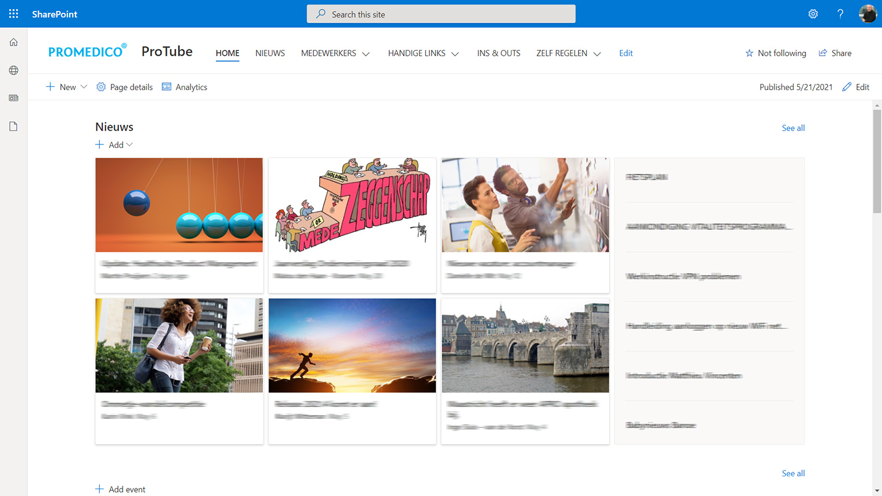Toggle Not following star for this site
This screenshot has width=882, height=496.
[775, 53]
